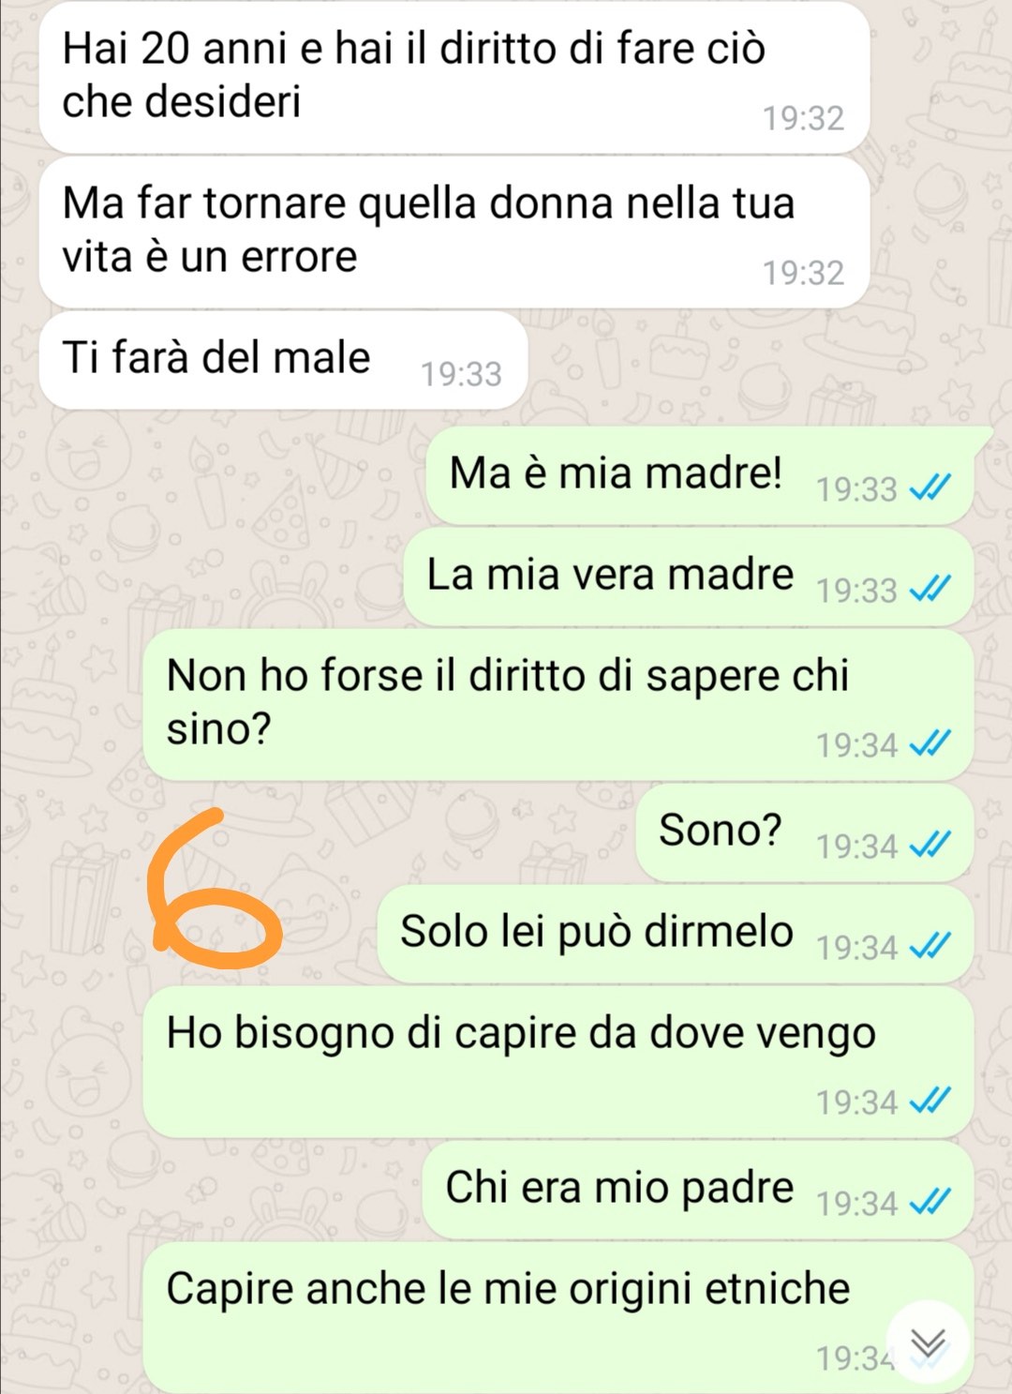This screenshot has width=1012, height=1394.
Task: Tap double ticks on 'Solo lei può dirmelo'
Action: 930,947
